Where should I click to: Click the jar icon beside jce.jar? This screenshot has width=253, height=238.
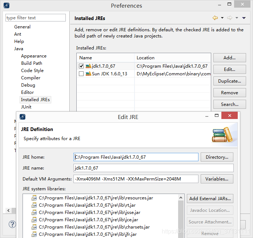(34, 220)
